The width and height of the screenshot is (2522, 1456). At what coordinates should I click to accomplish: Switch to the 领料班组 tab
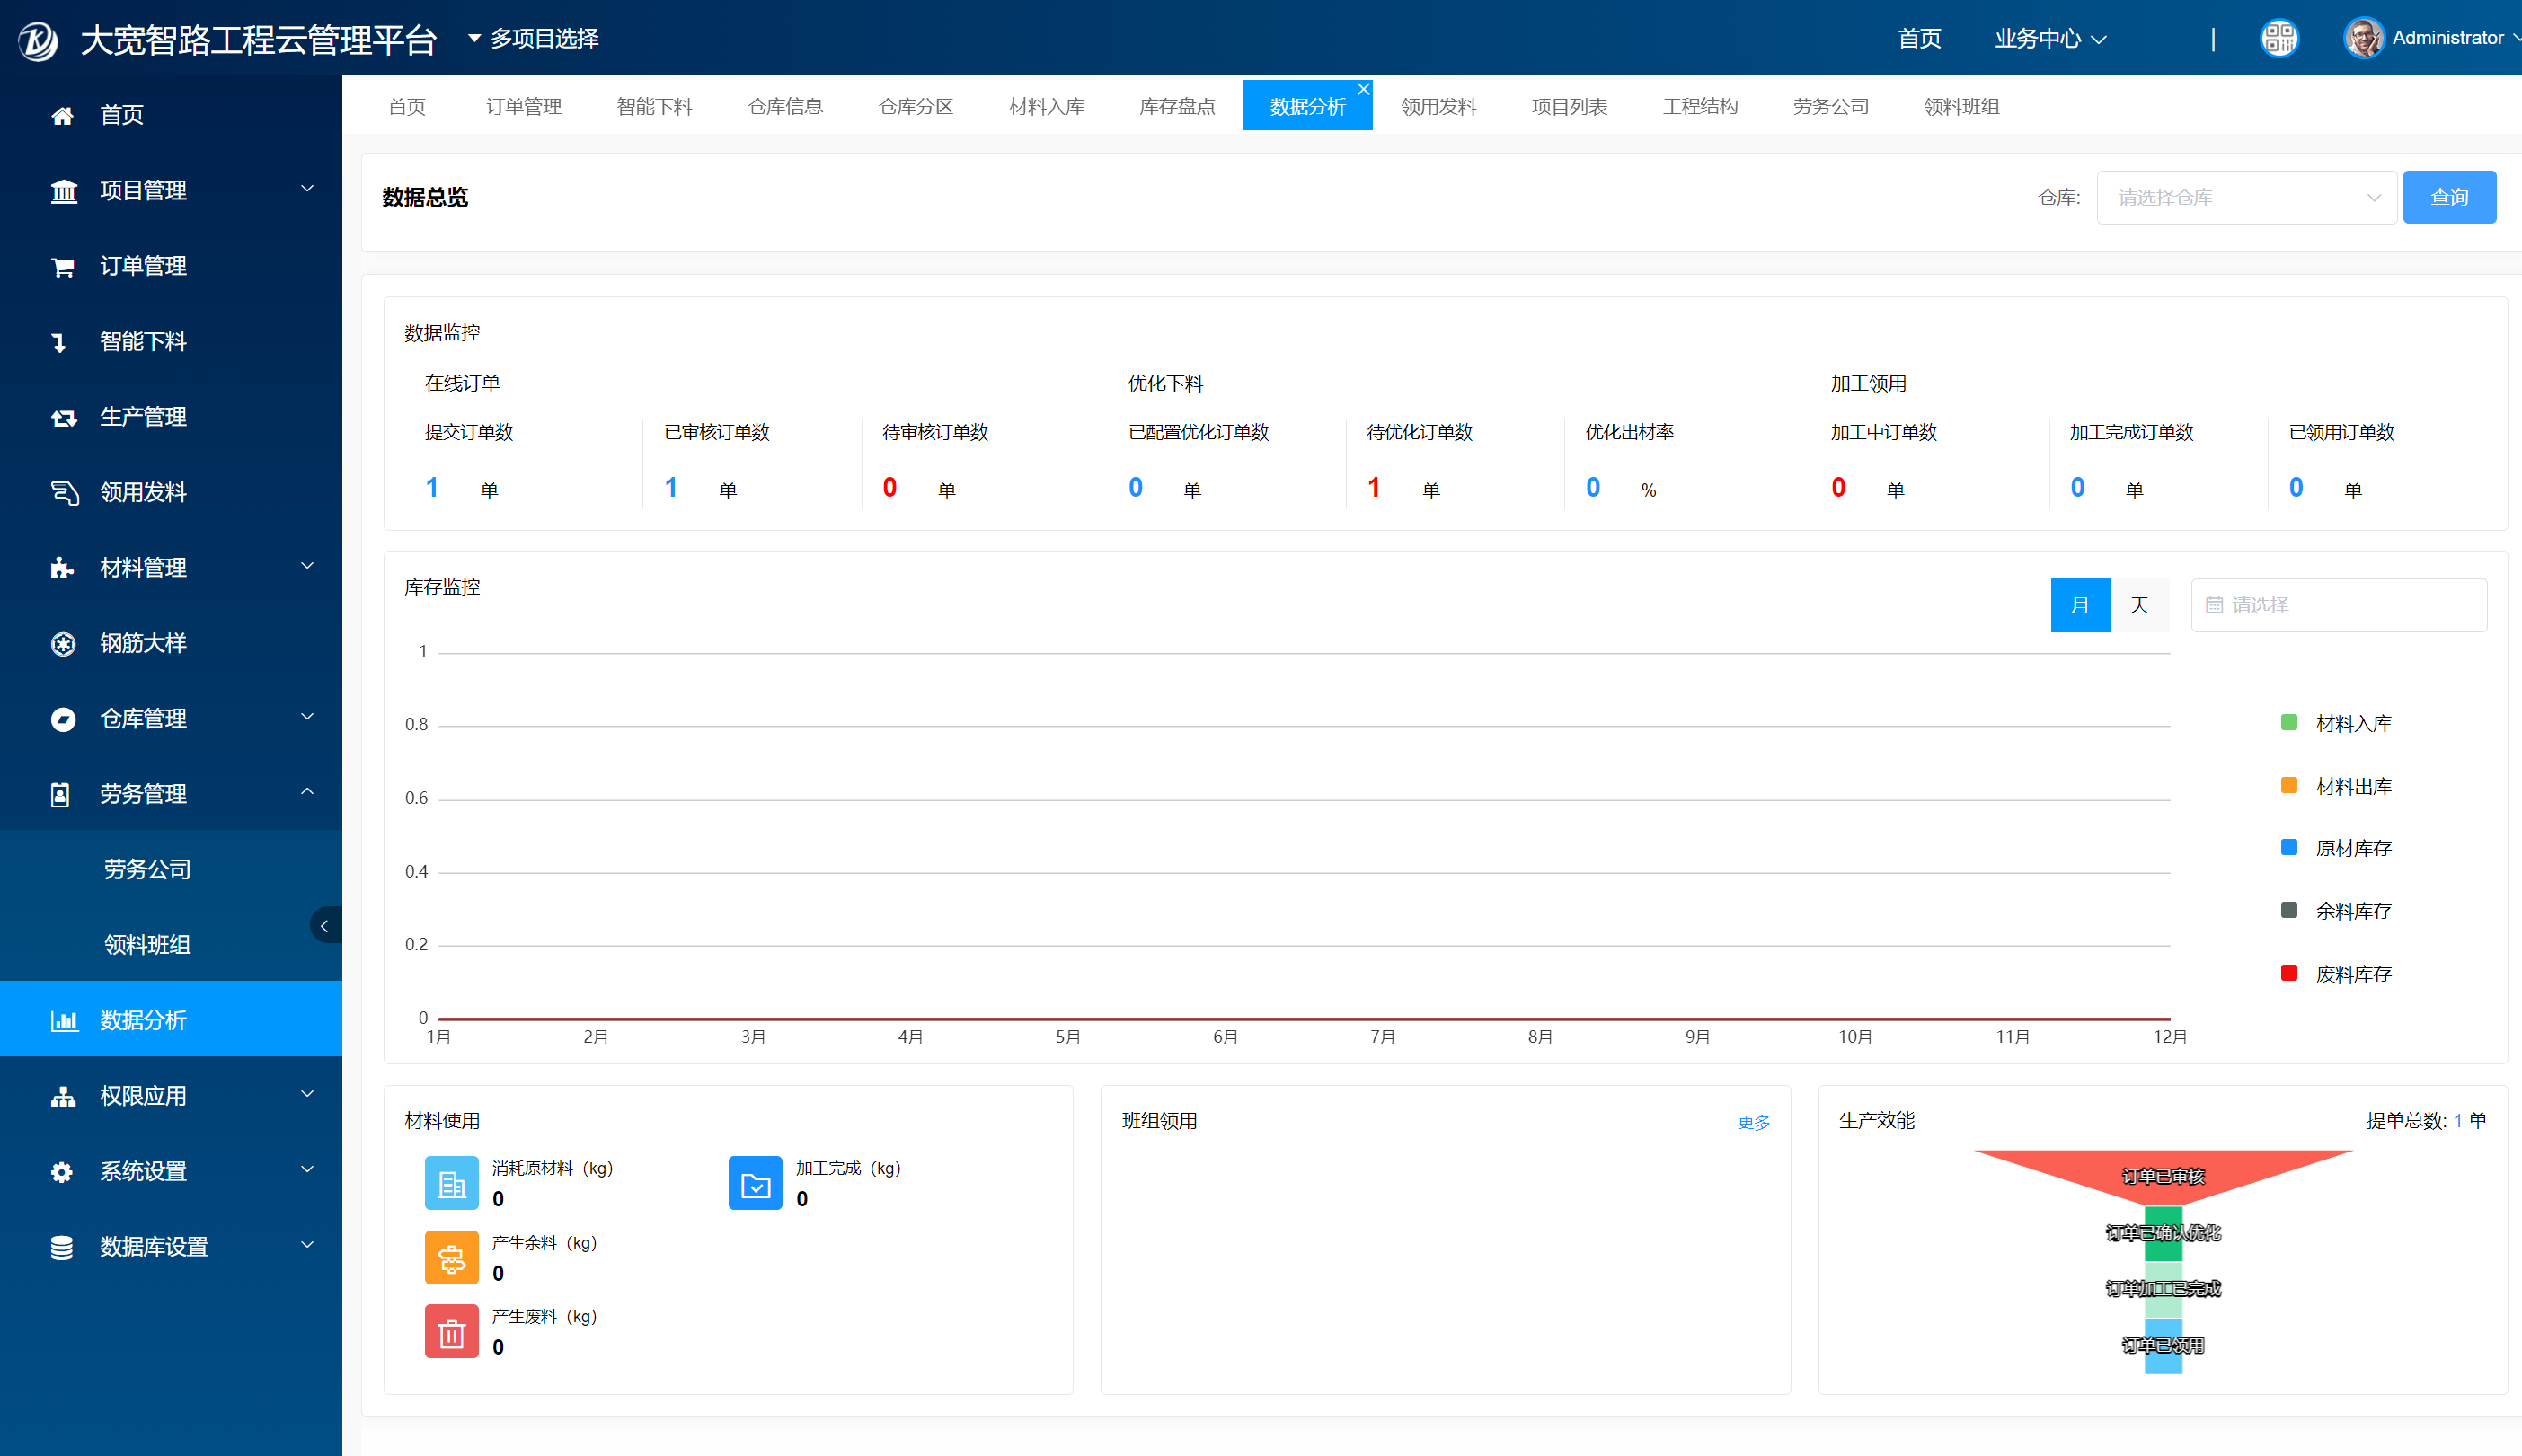point(1962,107)
